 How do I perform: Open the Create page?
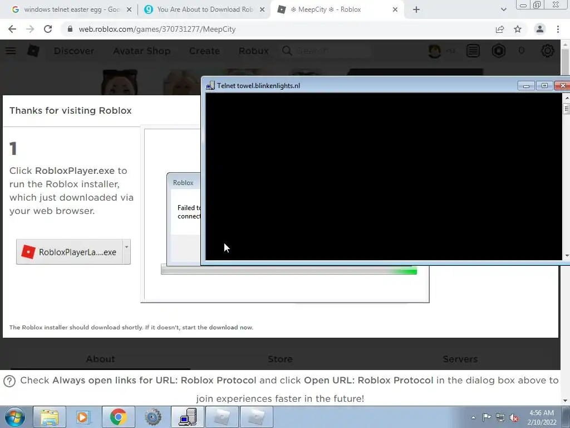coord(204,51)
